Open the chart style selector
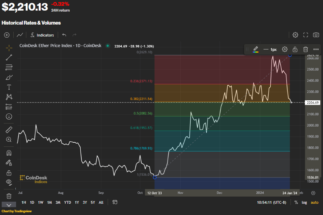Screen dimensions: 323x215 (x=20, y=35)
